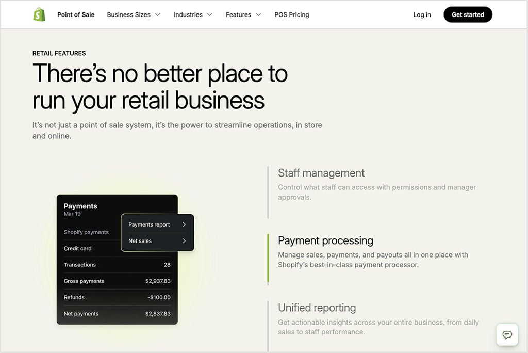Click the Shopify payments row label
Viewport: 528px width, 353px height.
pyautogui.click(x=86, y=232)
